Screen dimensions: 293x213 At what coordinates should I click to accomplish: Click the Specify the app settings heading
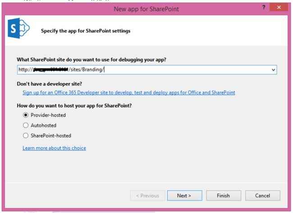coord(86,31)
